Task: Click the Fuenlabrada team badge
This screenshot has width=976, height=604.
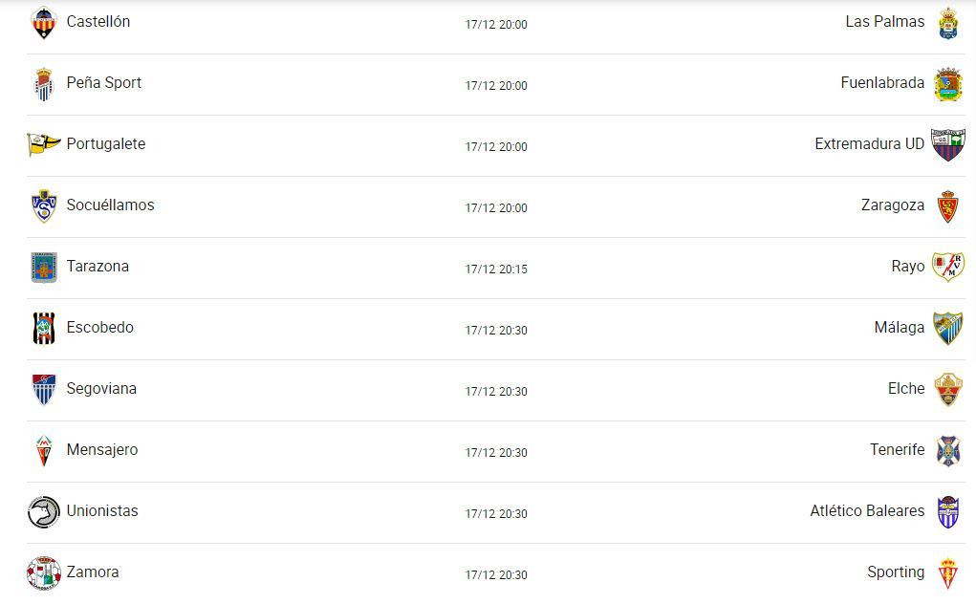Action: [x=948, y=84]
